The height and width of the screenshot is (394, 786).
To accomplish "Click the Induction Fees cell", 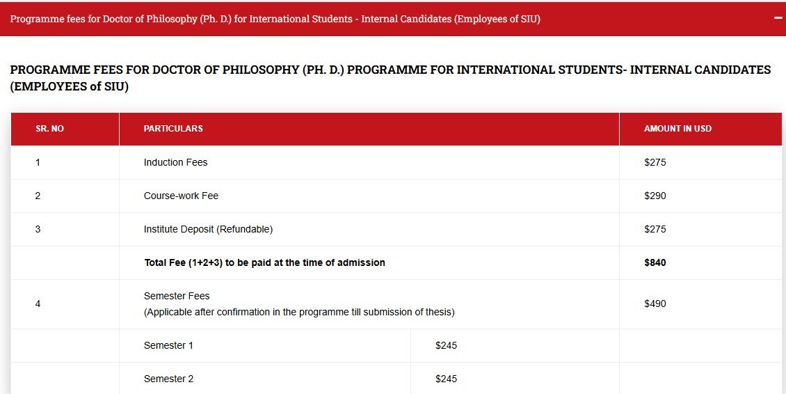I will click(x=175, y=162).
